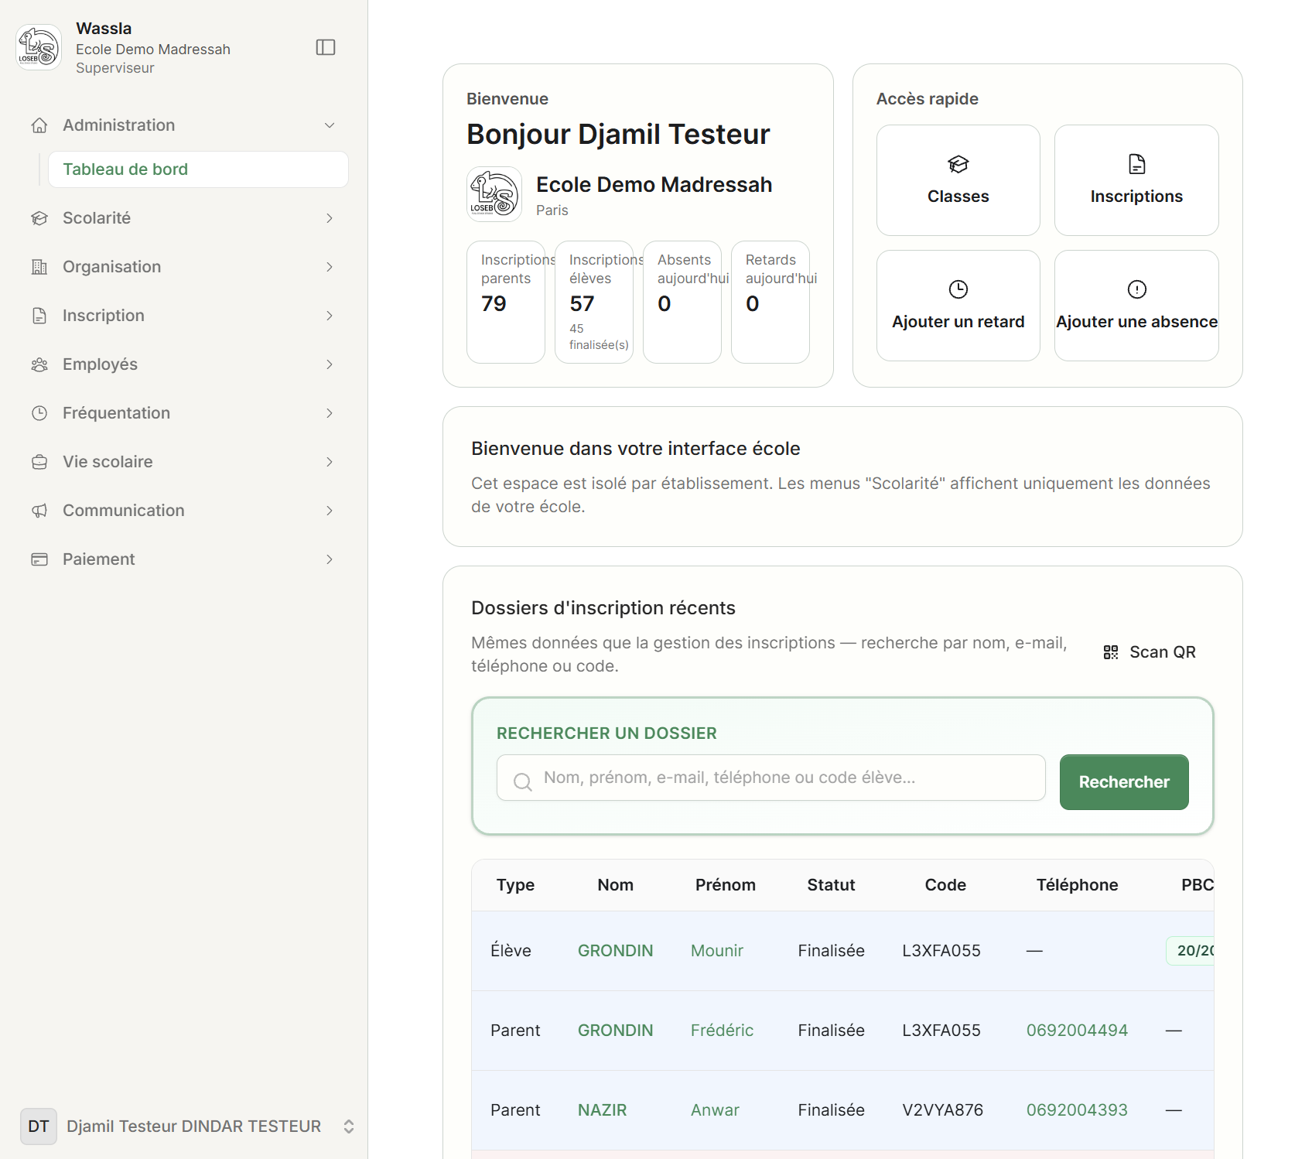The height and width of the screenshot is (1159, 1312).
Task: Click the Code column header
Action: (945, 885)
